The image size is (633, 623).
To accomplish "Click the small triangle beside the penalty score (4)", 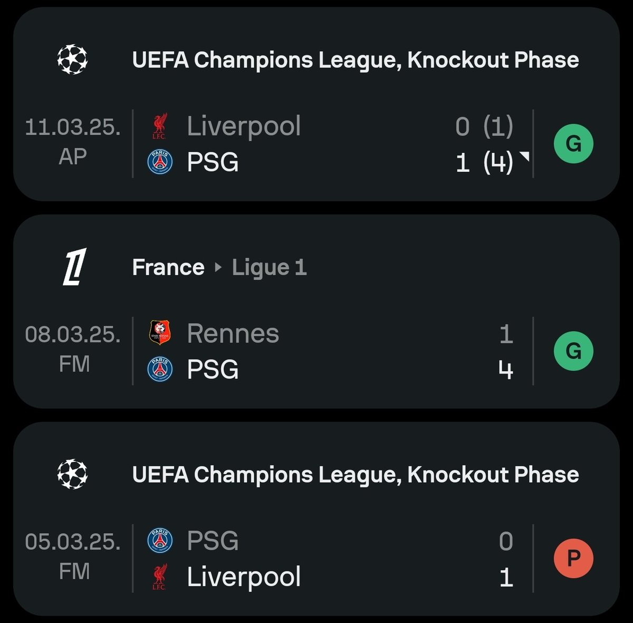I will pyautogui.click(x=524, y=156).
